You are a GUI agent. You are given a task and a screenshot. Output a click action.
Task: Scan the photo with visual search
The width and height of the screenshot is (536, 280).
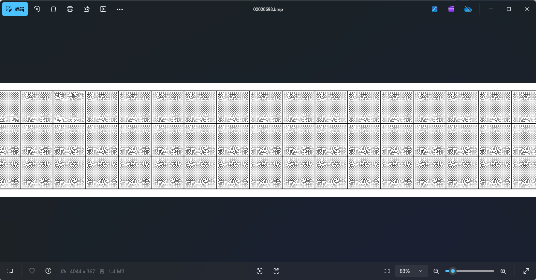coord(260,271)
